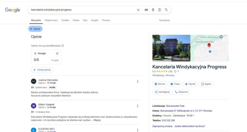Remove the Opinie filter chip
The image size is (247, 132).
(x=31, y=29)
